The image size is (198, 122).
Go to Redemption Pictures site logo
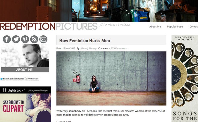pyautogui.click(x=49, y=26)
